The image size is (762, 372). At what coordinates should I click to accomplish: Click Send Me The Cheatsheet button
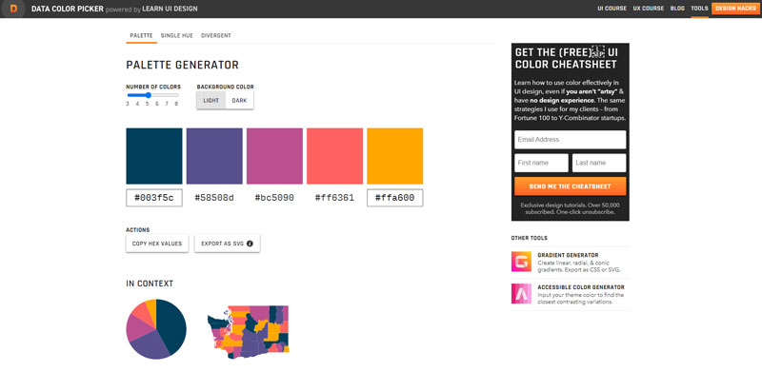[x=570, y=186]
